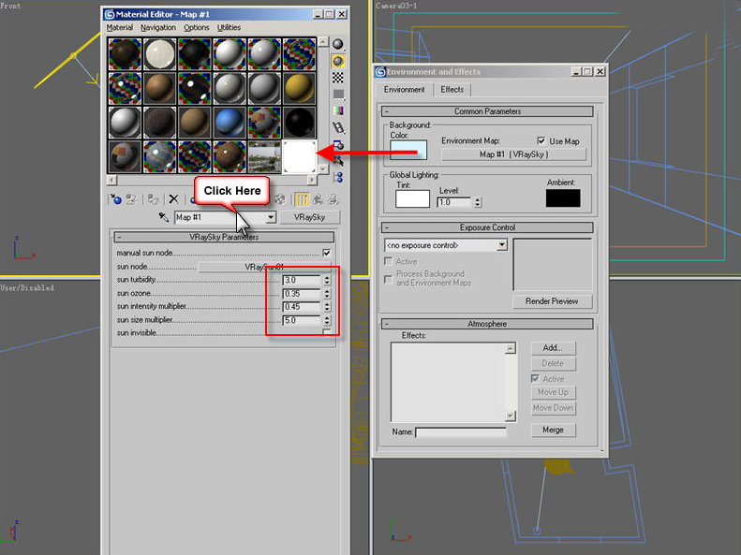Click the Go to Parent icon
The width and height of the screenshot is (741, 555).
point(318,199)
